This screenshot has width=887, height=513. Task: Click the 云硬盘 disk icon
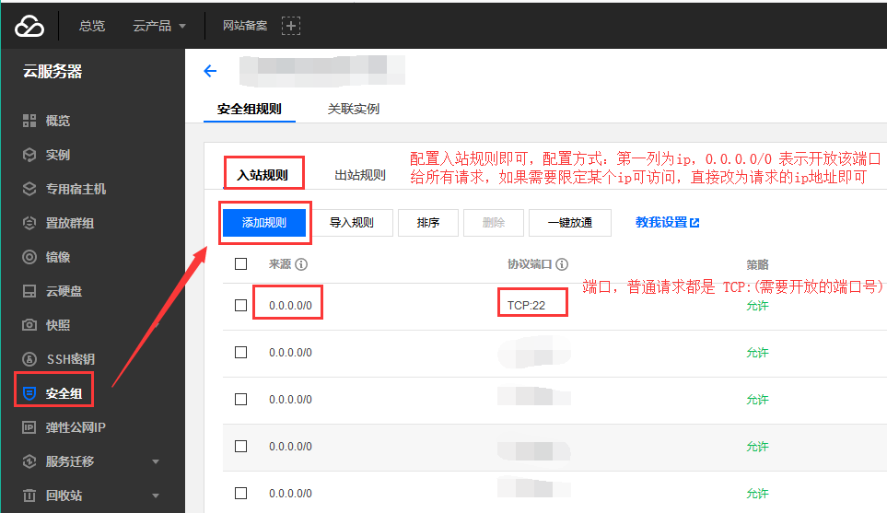pyautogui.click(x=29, y=291)
